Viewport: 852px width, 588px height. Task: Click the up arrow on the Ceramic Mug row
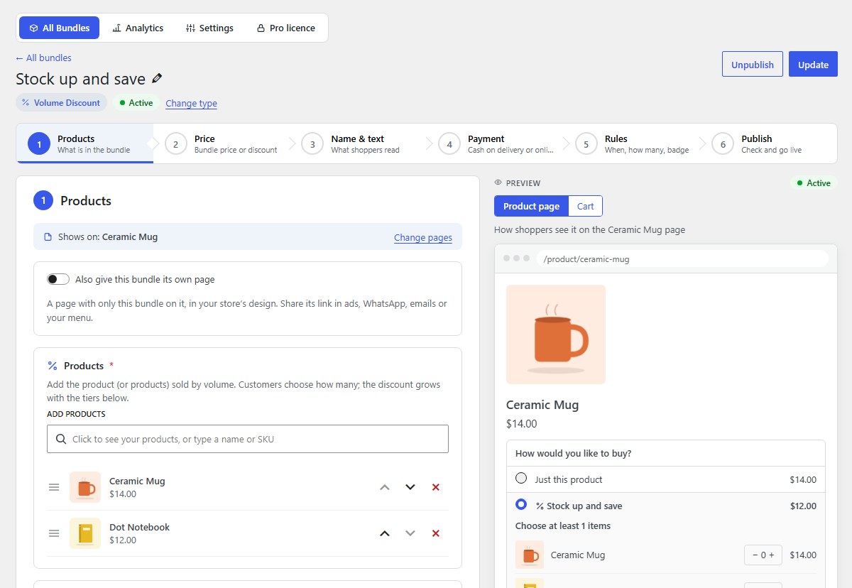(385, 487)
